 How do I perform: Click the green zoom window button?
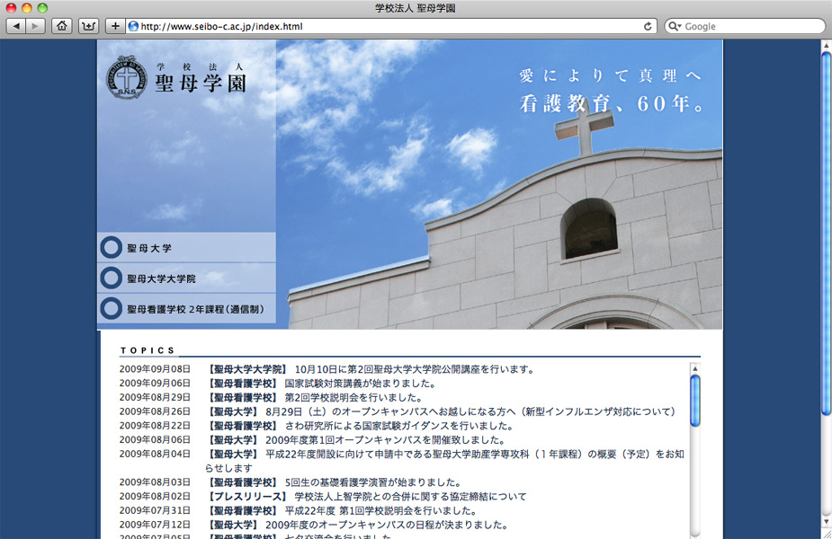point(42,8)
